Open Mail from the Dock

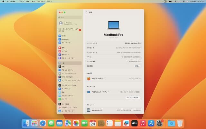60,123
